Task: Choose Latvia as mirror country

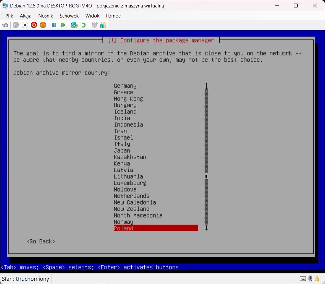Action: click(124, 170)
